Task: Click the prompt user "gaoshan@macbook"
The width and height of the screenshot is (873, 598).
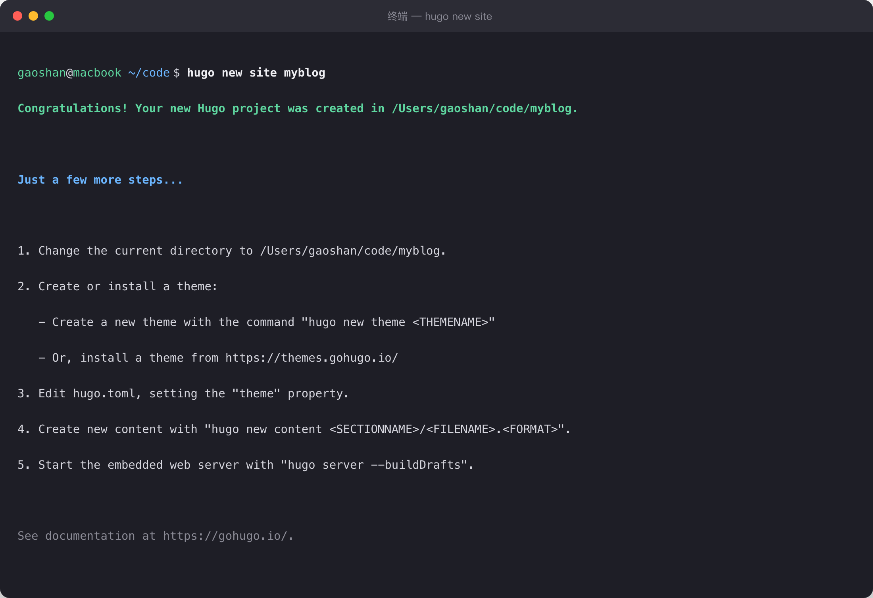Action: pyautogui.click(x=69, y=73)
